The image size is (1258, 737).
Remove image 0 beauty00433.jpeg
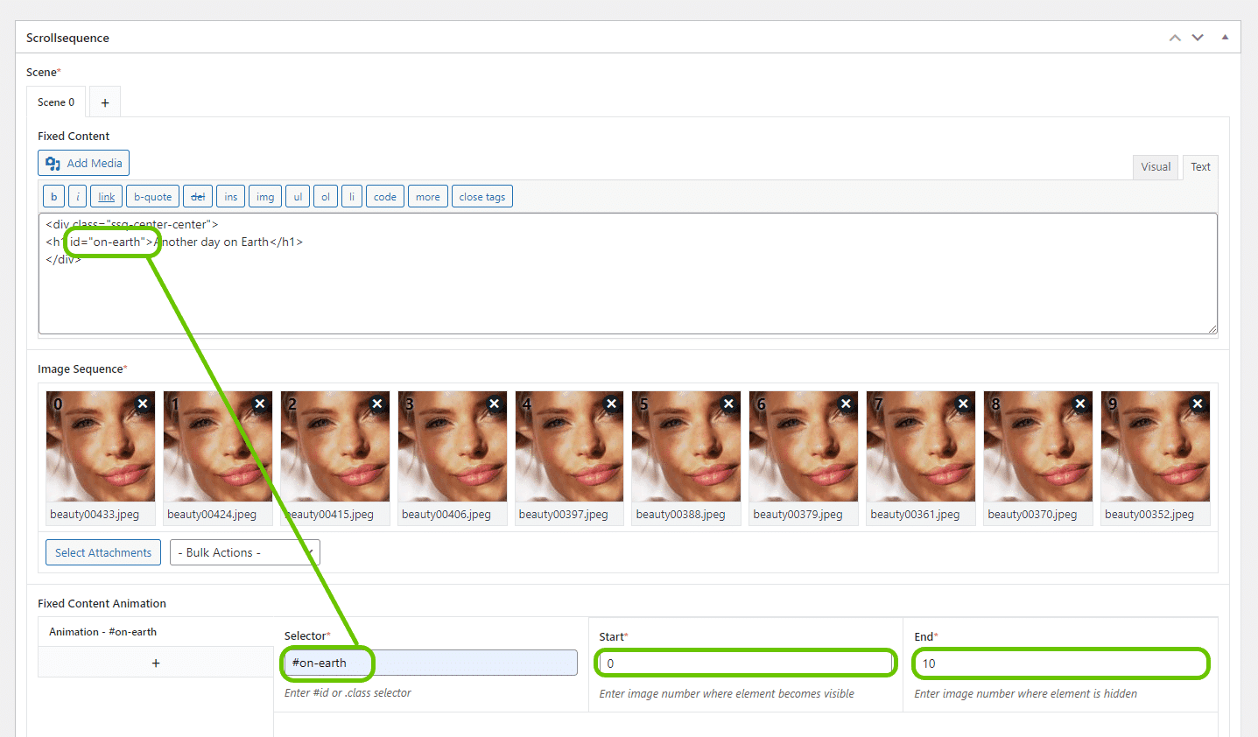(143, 404)
